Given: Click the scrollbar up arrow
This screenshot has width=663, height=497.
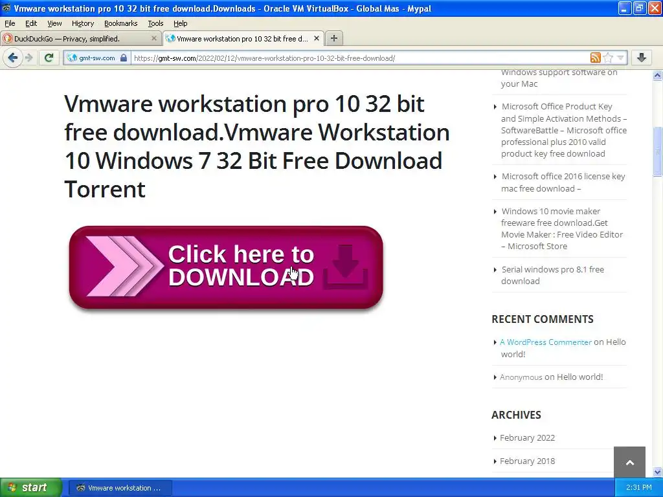Looking at the screenshot, I should pos(657,76).
